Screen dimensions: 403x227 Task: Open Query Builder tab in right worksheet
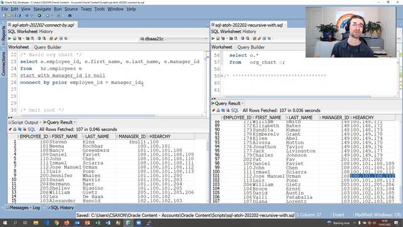pos(251,47)
